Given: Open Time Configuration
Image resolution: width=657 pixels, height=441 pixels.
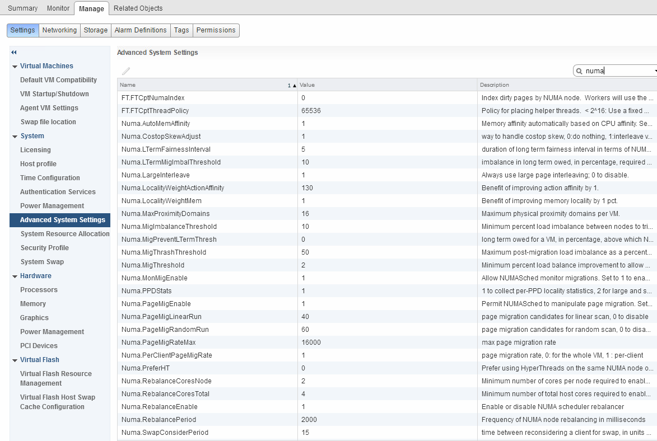Looking at the screenshot, I should click(50, 177).
